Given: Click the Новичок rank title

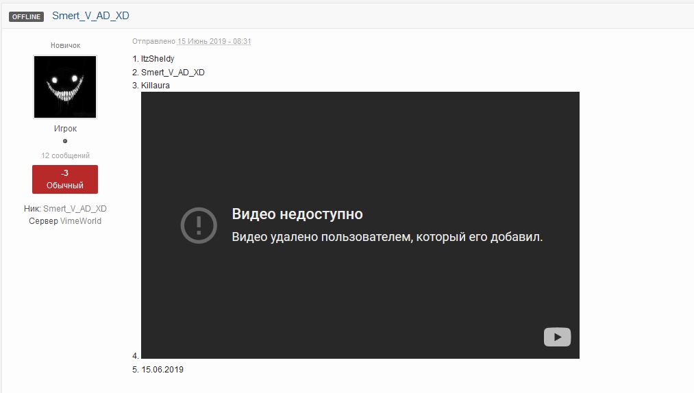Looking at the screenshot, I should [65, 45].
